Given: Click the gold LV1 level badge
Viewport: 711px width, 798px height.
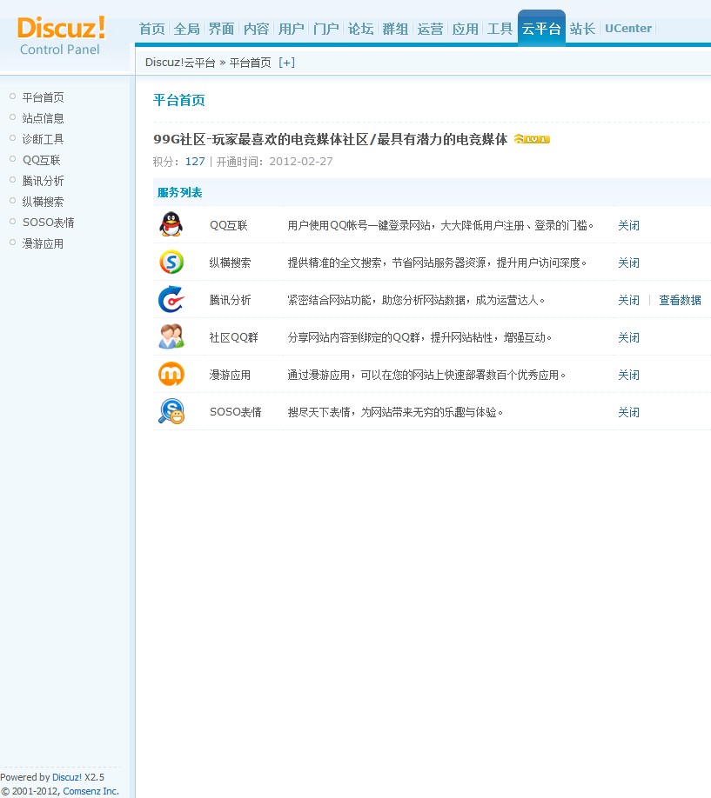Looking at the screenshot, I should [532, 139].
